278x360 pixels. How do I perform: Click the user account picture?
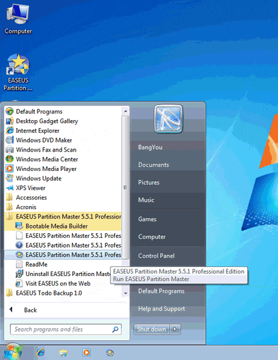(x=169, y=119)
